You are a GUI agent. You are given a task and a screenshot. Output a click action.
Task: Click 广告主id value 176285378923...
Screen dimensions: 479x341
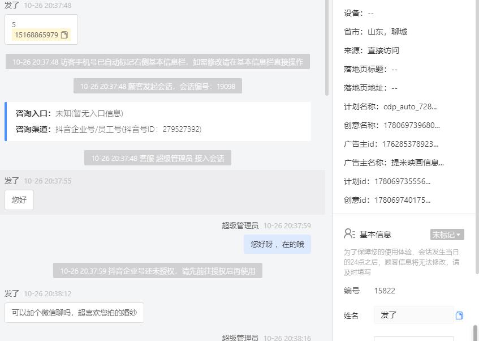[x=410, y=144]
